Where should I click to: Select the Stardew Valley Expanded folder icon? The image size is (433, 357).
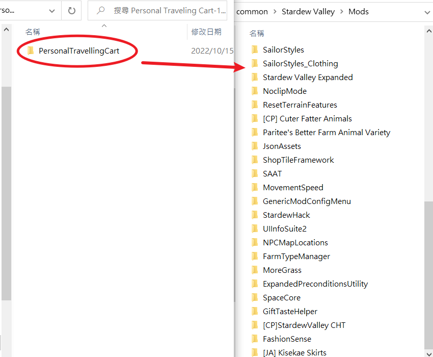(255, 77)
